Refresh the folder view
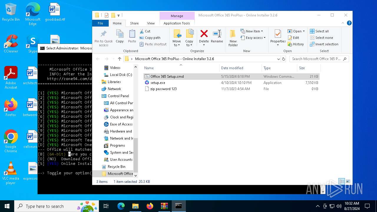 point(284,59)
